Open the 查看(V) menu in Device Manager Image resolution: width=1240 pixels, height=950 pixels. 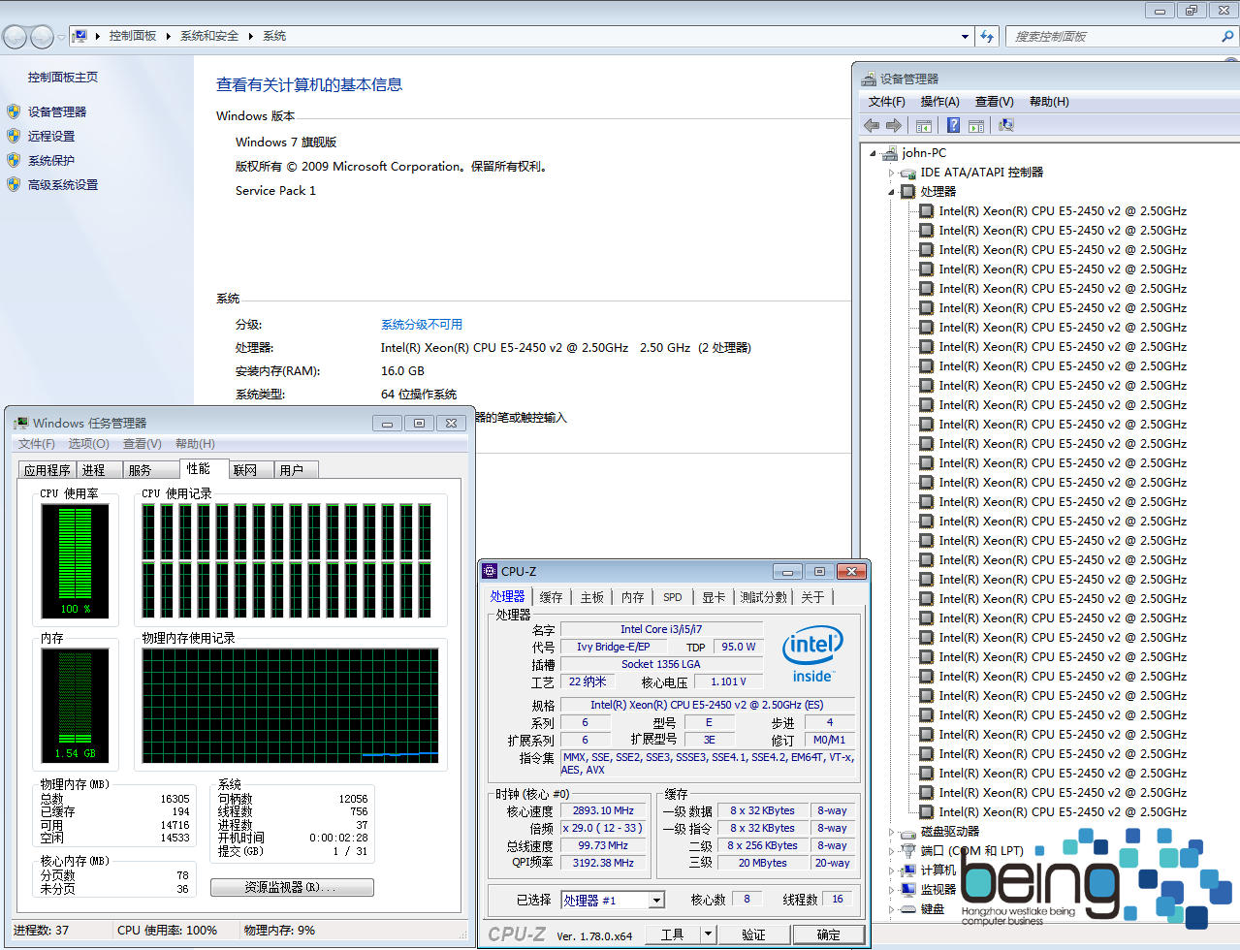(x=994, y=102)
